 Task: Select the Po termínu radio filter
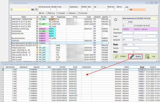(82, 13)
